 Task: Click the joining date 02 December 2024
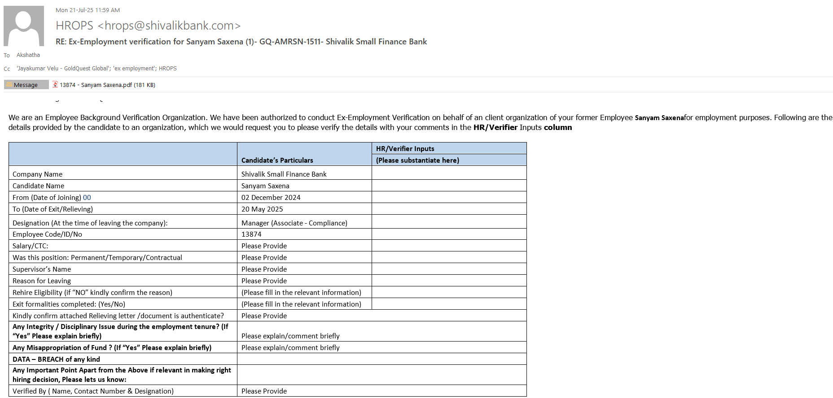tap(271, 197)
